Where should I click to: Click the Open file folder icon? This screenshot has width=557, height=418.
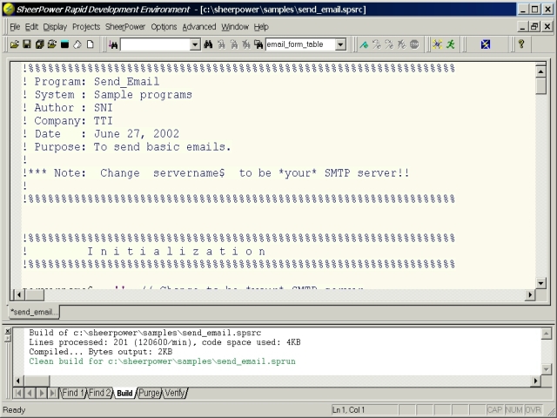[x=14, y=44]
